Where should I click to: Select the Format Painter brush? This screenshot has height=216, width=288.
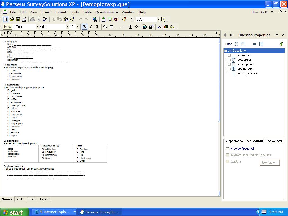(72, 19)
